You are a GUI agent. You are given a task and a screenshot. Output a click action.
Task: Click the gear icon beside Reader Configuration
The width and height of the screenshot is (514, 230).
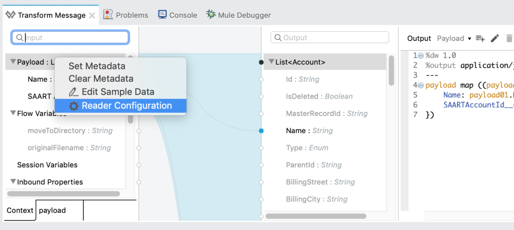click(74, 106)
